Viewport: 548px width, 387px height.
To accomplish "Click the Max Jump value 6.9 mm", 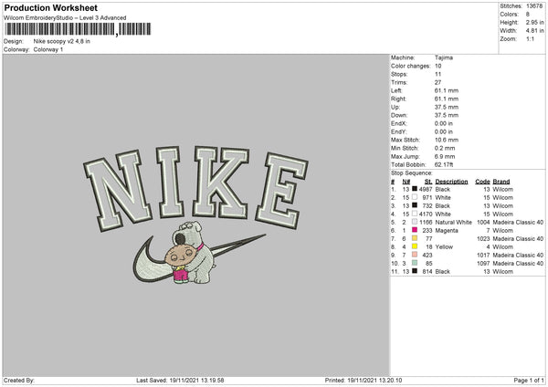I will click(x=445, y=156).
